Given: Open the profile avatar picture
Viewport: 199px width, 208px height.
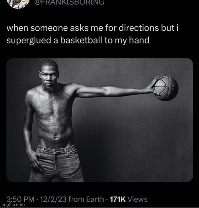Looking at the screenshot, I should [19, 4].
